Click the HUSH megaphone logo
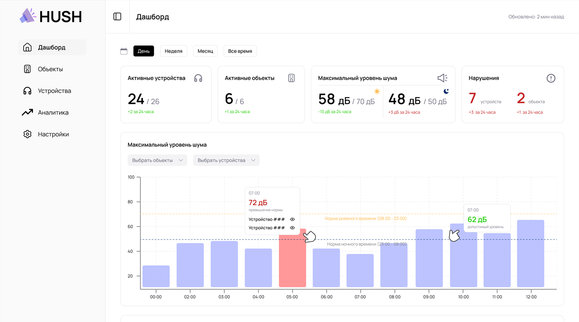The width and height of the screenshot is (579, 322). tap(28, 16)
